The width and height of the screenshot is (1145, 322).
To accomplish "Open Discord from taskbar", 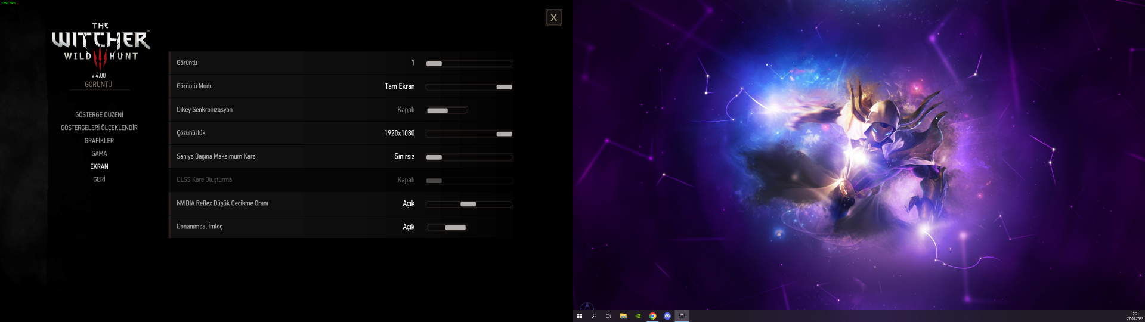I will (667, 316).
